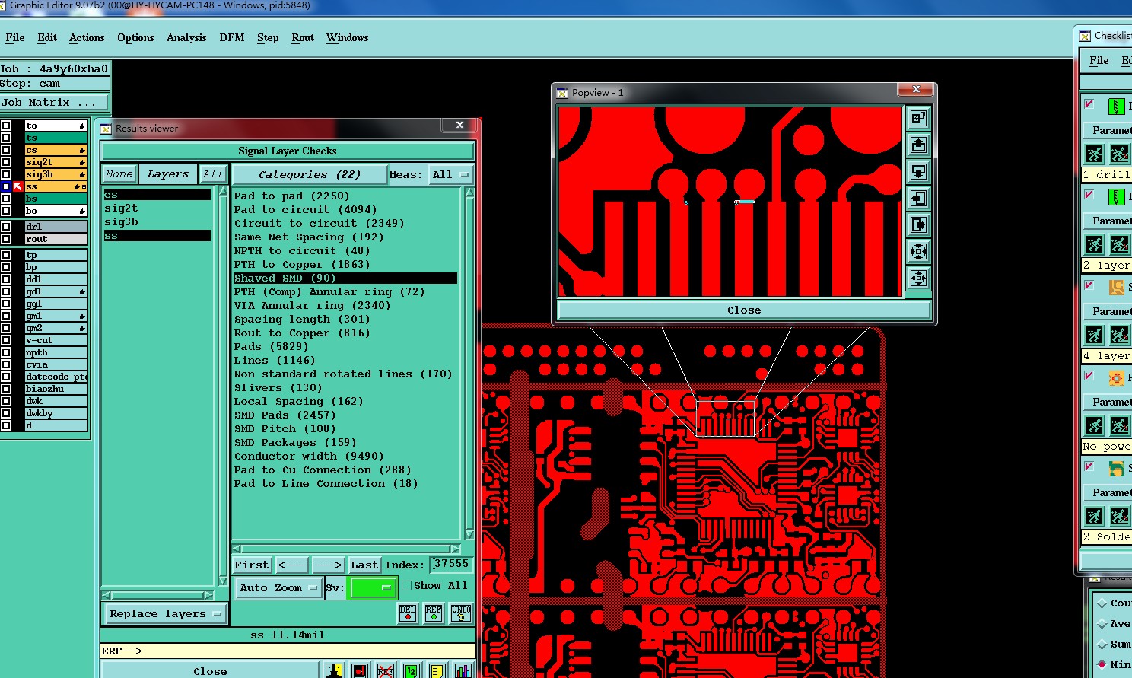Click the orange signal layer checklist icon
1132x678 pixels.
click(x=1116, y=288)
